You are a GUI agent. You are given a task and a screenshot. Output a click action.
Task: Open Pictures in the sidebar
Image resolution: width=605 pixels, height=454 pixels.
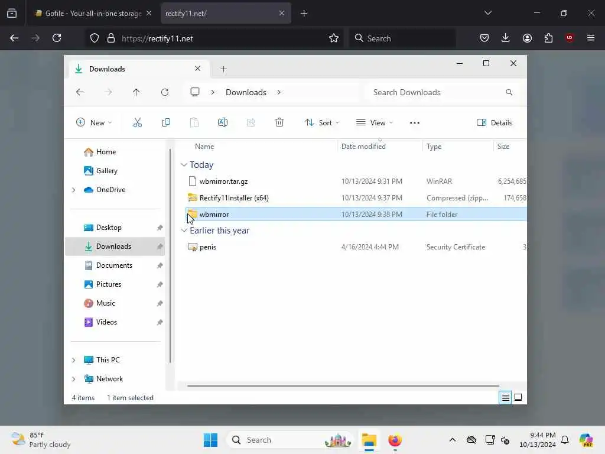(x=103, y=284)
